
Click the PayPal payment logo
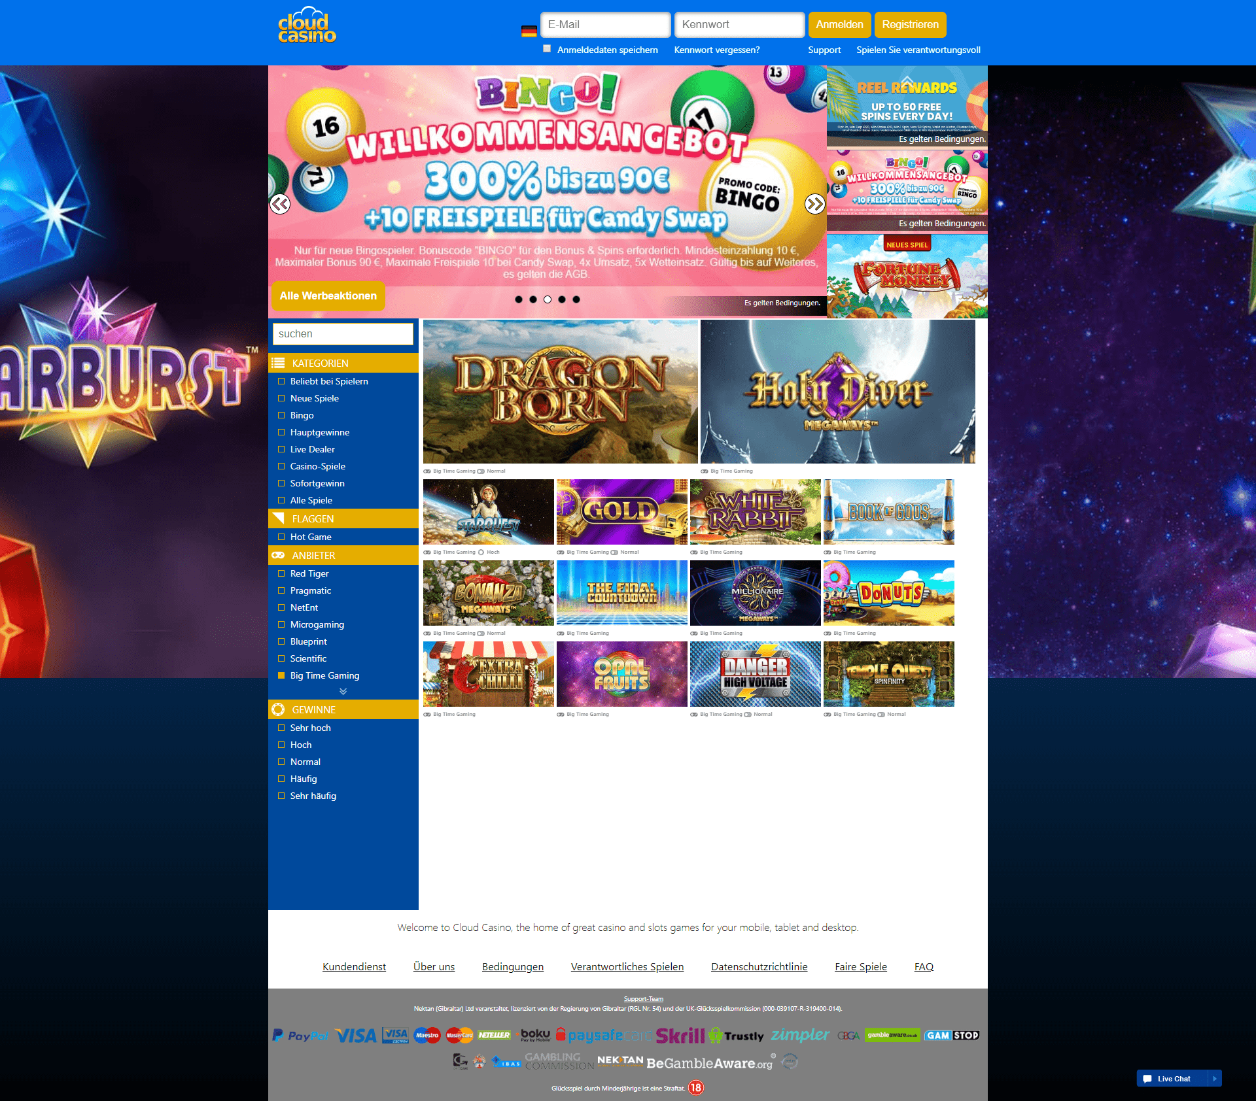click(x=300, y=1036)
